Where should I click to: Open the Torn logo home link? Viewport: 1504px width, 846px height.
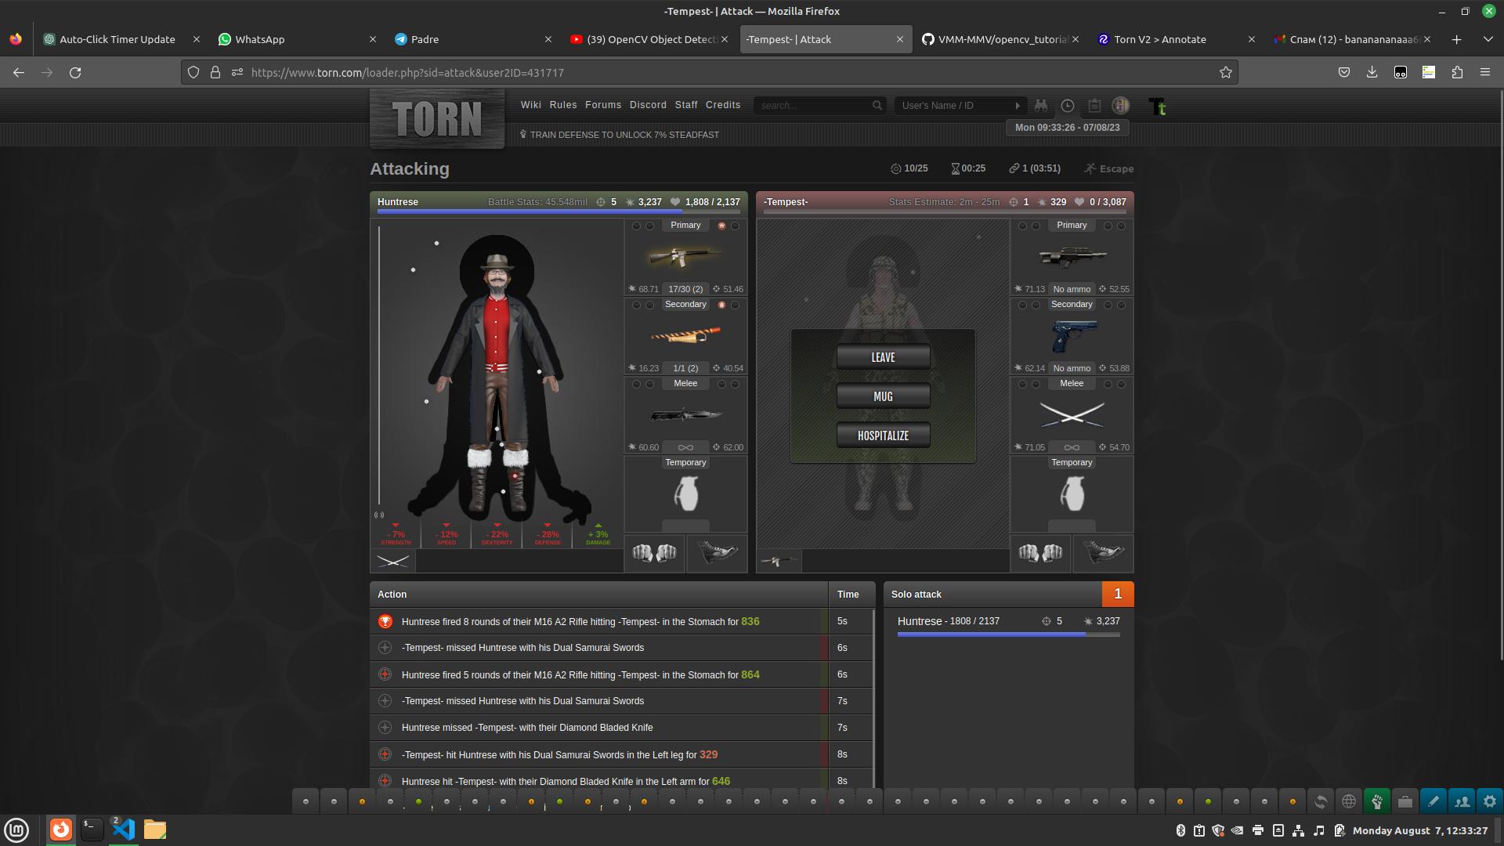437,118
